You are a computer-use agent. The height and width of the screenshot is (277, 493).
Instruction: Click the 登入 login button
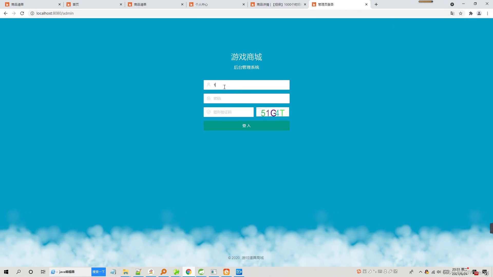[x=246, y=126]
